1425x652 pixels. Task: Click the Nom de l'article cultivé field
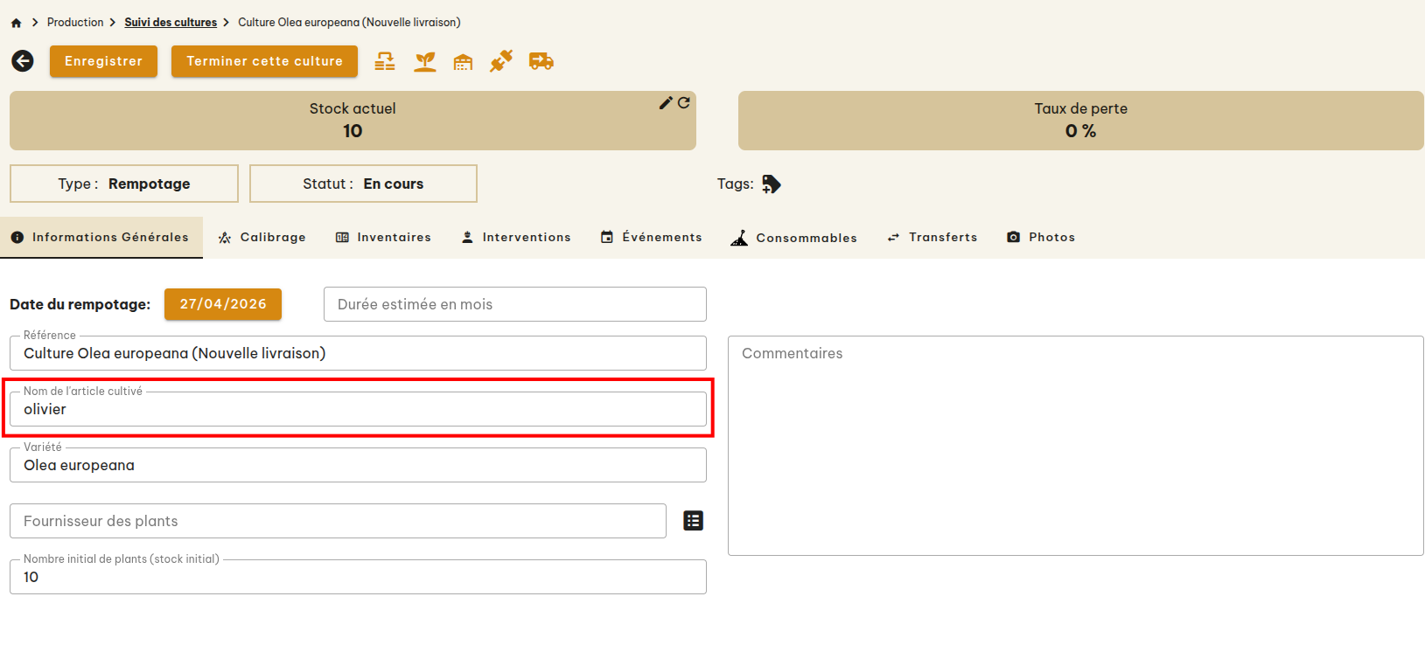point(358,409)
